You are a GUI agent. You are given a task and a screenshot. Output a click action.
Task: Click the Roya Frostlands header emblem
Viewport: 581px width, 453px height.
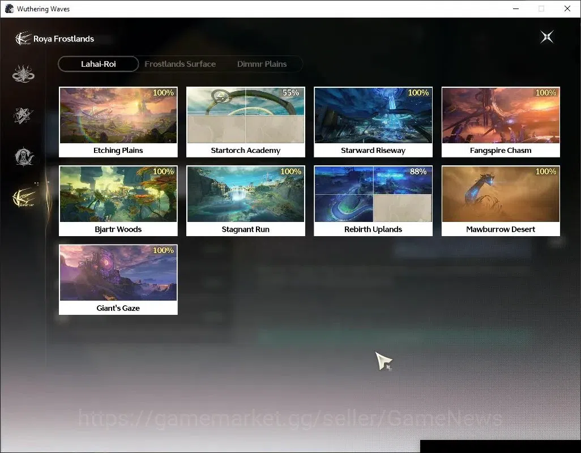coord(23,39)
